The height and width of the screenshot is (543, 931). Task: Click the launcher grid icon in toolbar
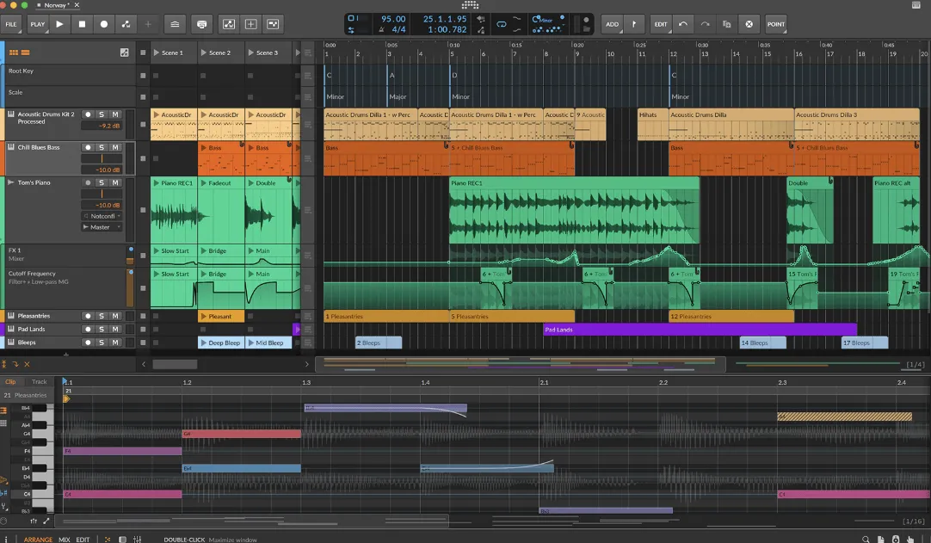point(273,24)
